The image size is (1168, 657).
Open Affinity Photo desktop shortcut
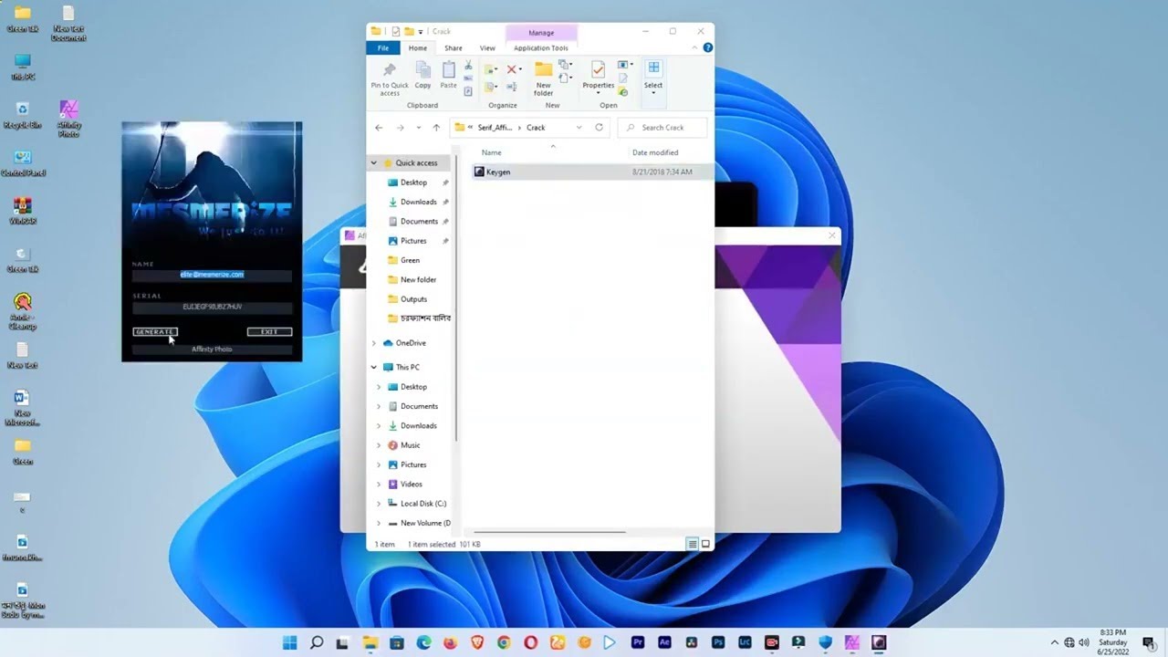[x=68, y=119]
